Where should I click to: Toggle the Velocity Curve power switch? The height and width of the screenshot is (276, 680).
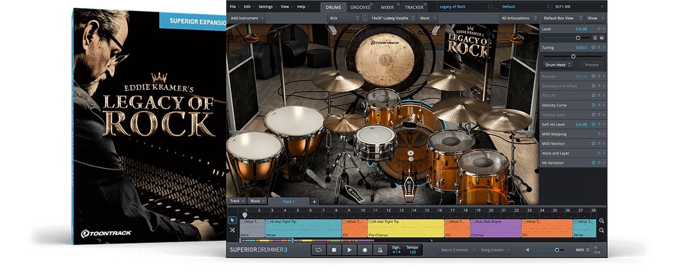(593, 105)
